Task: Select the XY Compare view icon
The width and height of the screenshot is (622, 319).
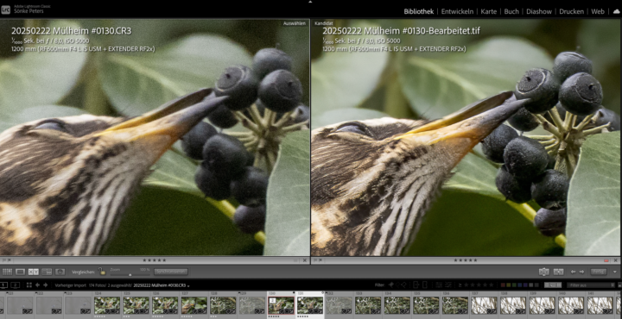Action: 34,272
